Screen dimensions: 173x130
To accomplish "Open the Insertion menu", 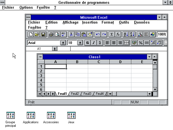I will 90,22.
